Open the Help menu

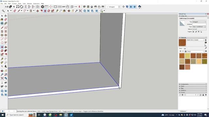point(42,4)
